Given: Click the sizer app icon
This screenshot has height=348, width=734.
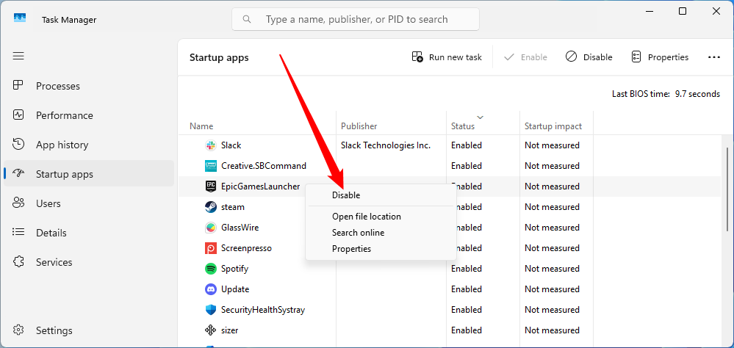Looking at the screenshot, I should click(x=211, y=330).
